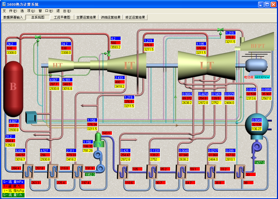Click the LT low-pressure turbine

tap(207, 65)
